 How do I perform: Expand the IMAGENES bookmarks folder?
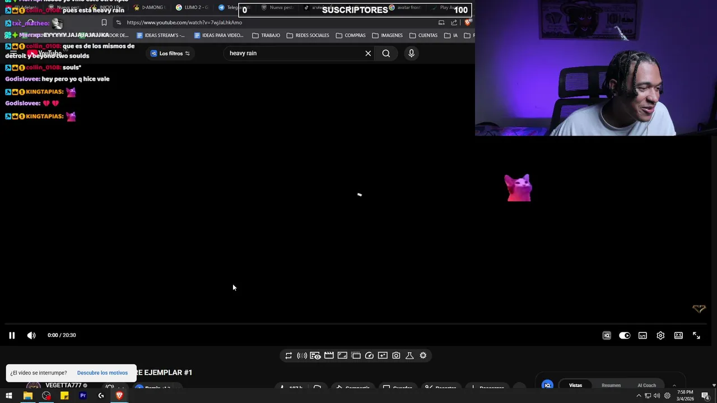387,35
